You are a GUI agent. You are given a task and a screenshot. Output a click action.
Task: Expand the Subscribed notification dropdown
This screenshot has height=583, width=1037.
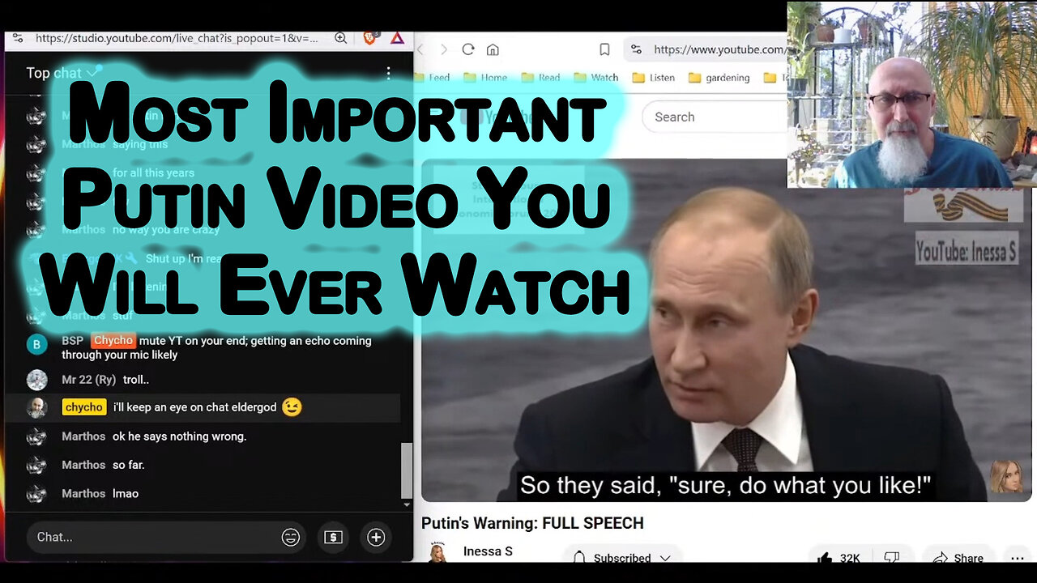point(664,558)
